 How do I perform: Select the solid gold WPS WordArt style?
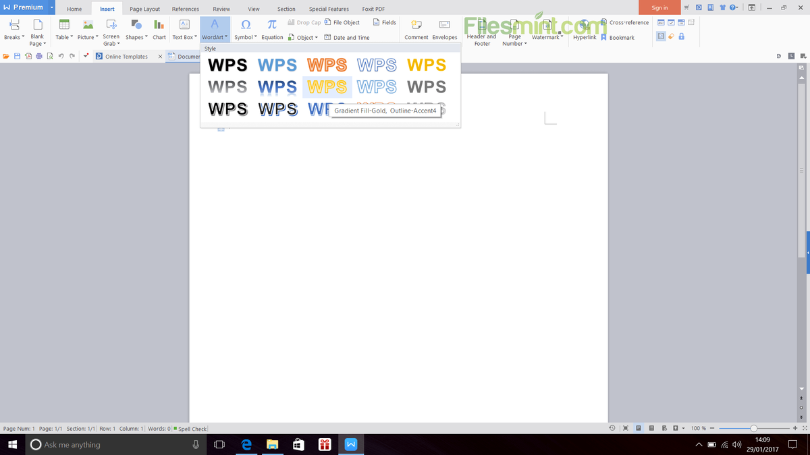pos(427,65)
